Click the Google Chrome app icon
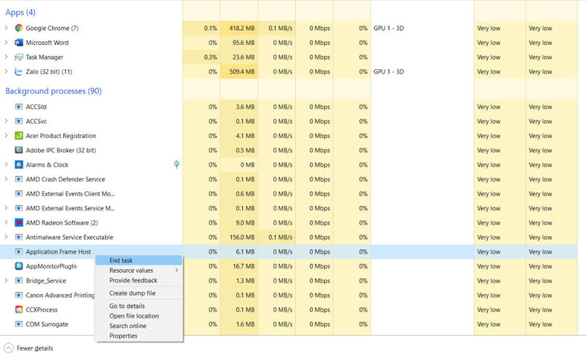This screenshot has height=355, width=587. tap(19, 28)
